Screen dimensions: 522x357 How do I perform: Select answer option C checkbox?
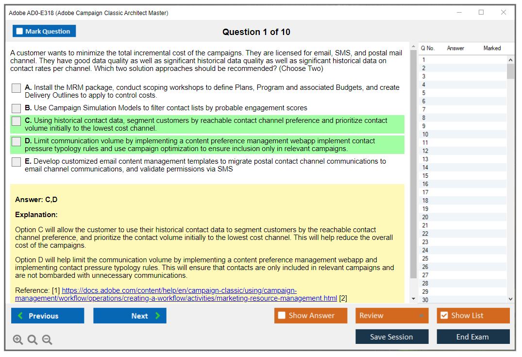(17, 121)
